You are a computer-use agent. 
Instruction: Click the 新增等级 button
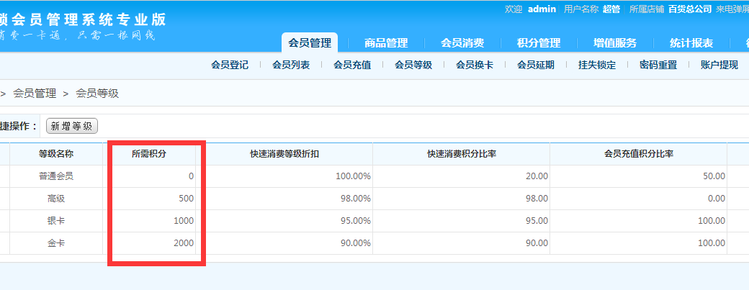click(71, 126)
